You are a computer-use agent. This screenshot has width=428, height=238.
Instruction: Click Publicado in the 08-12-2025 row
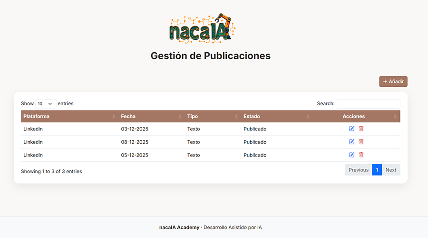(x=255, y=142)
